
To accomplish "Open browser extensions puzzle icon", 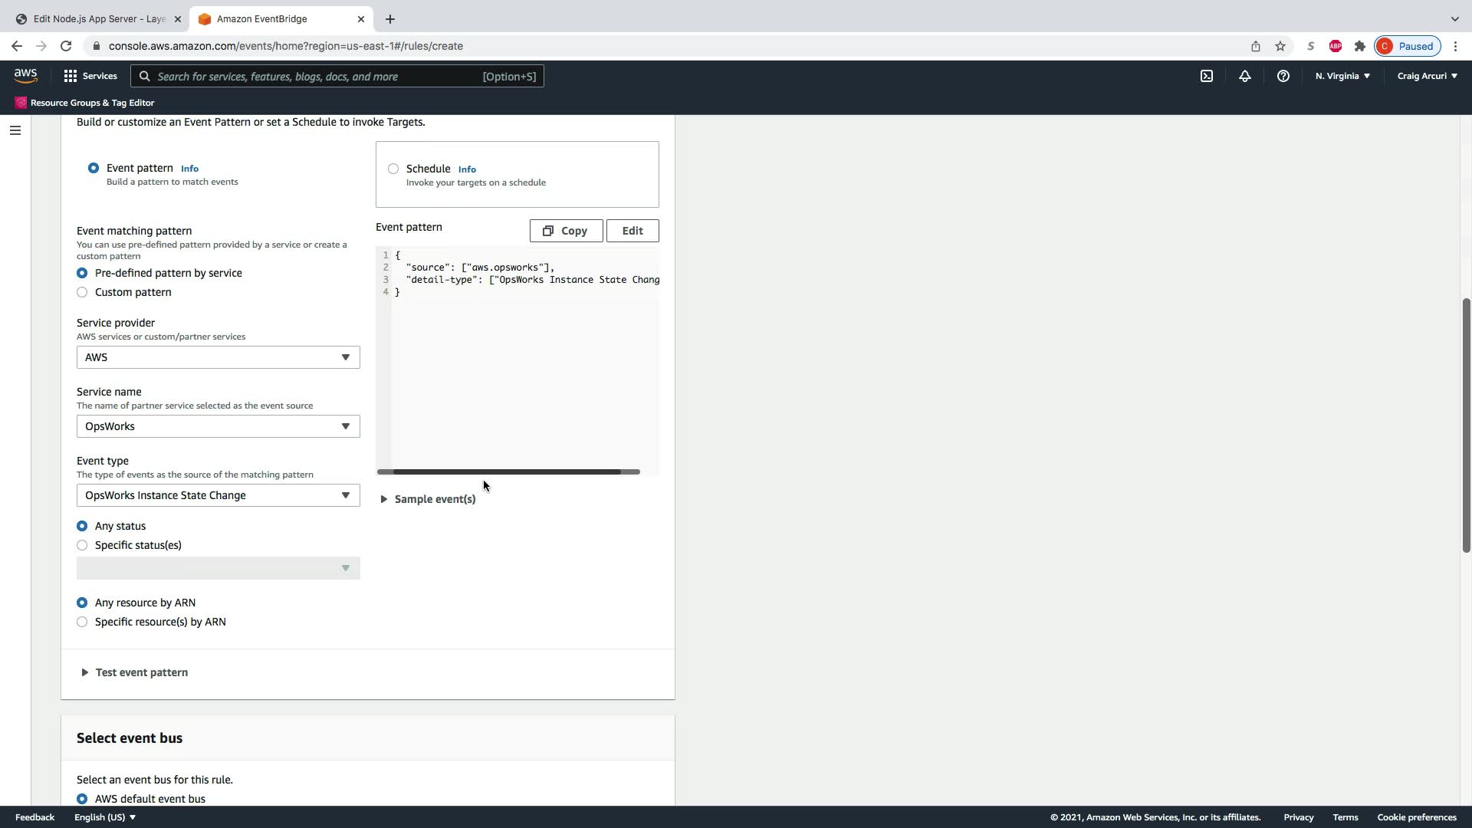I will pyautogui.click(x=1360, y=46).
